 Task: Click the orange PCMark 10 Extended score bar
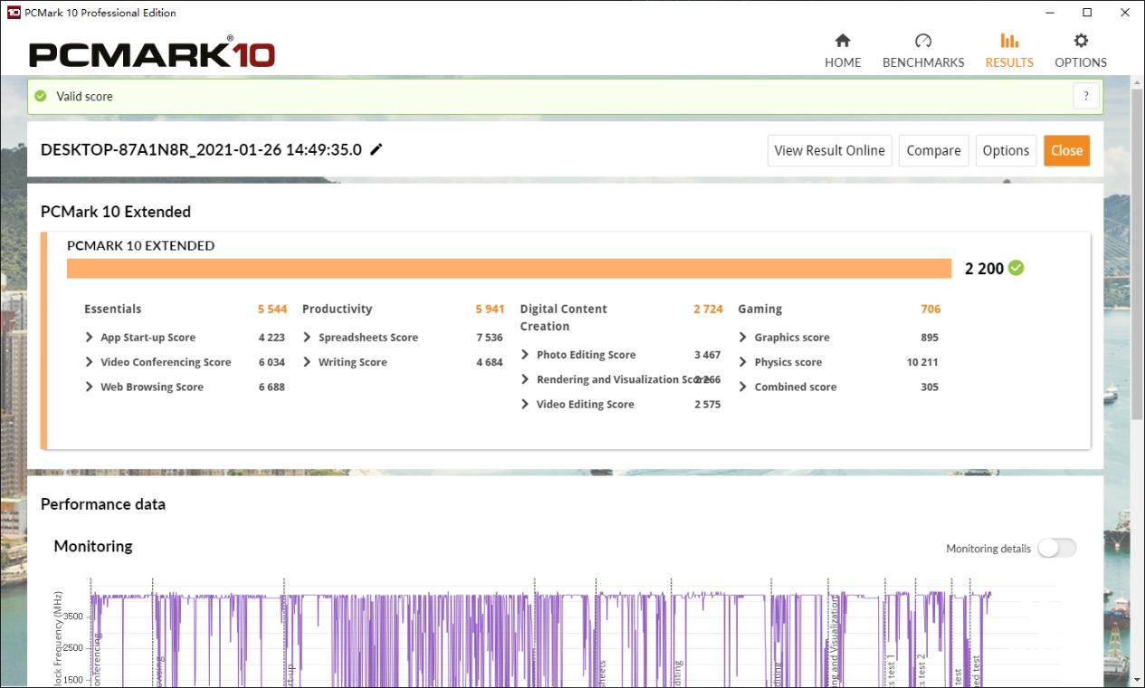click(509, 268)
